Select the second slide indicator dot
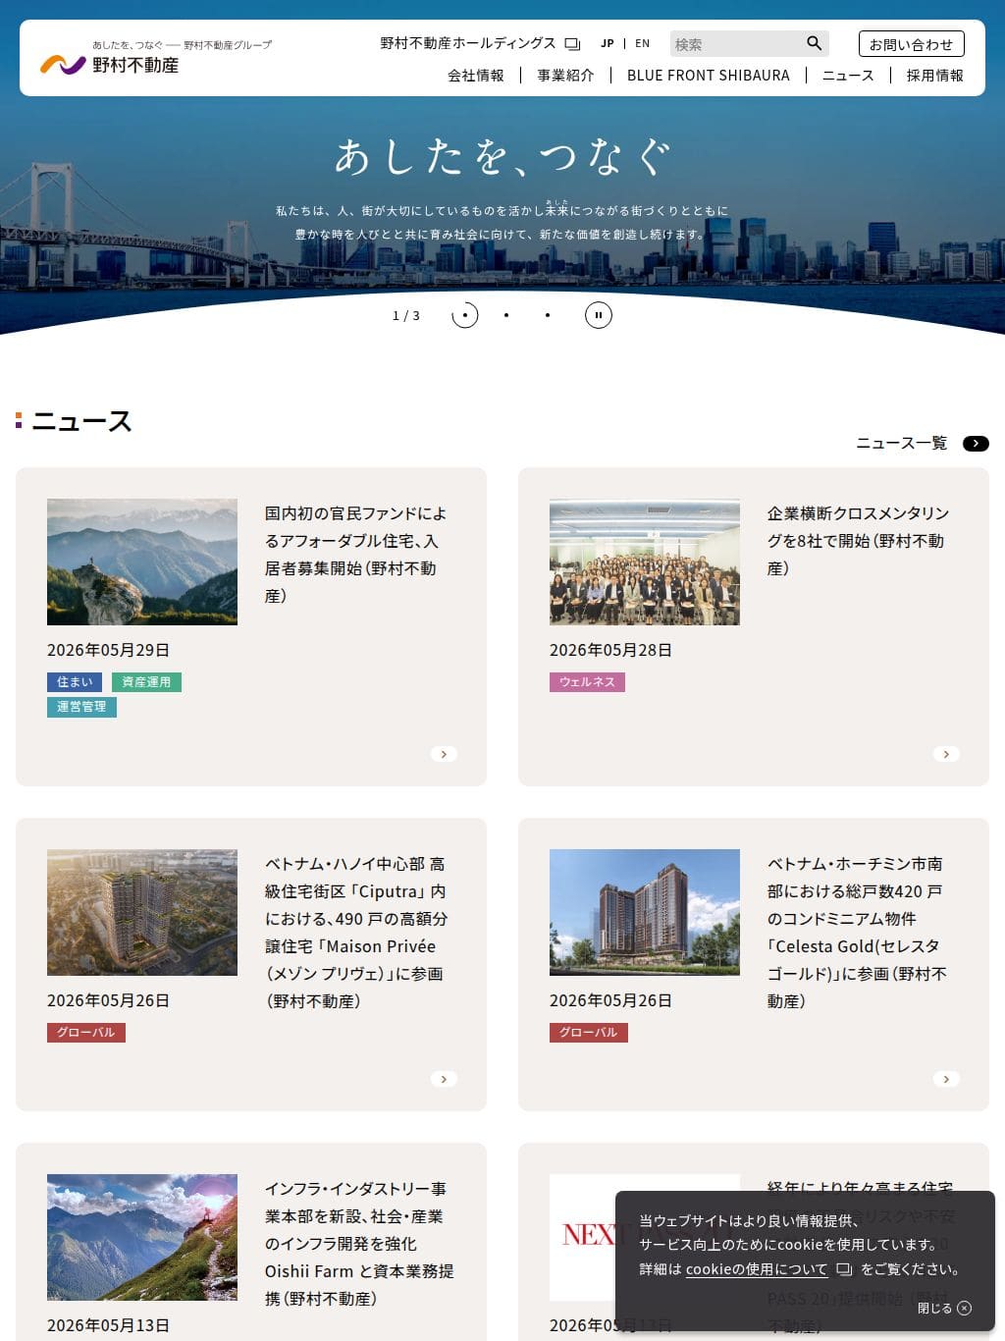 coord(506,315)
